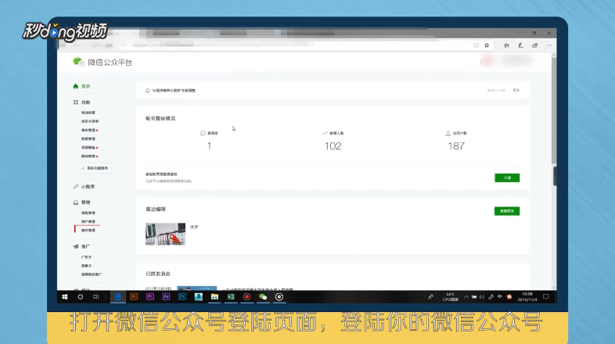Click the 文字 title beside thumbnail

click(x=194, y=228)
